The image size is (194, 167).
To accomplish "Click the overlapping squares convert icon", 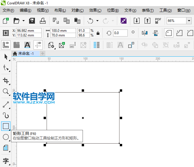I will tap(131, 45).
